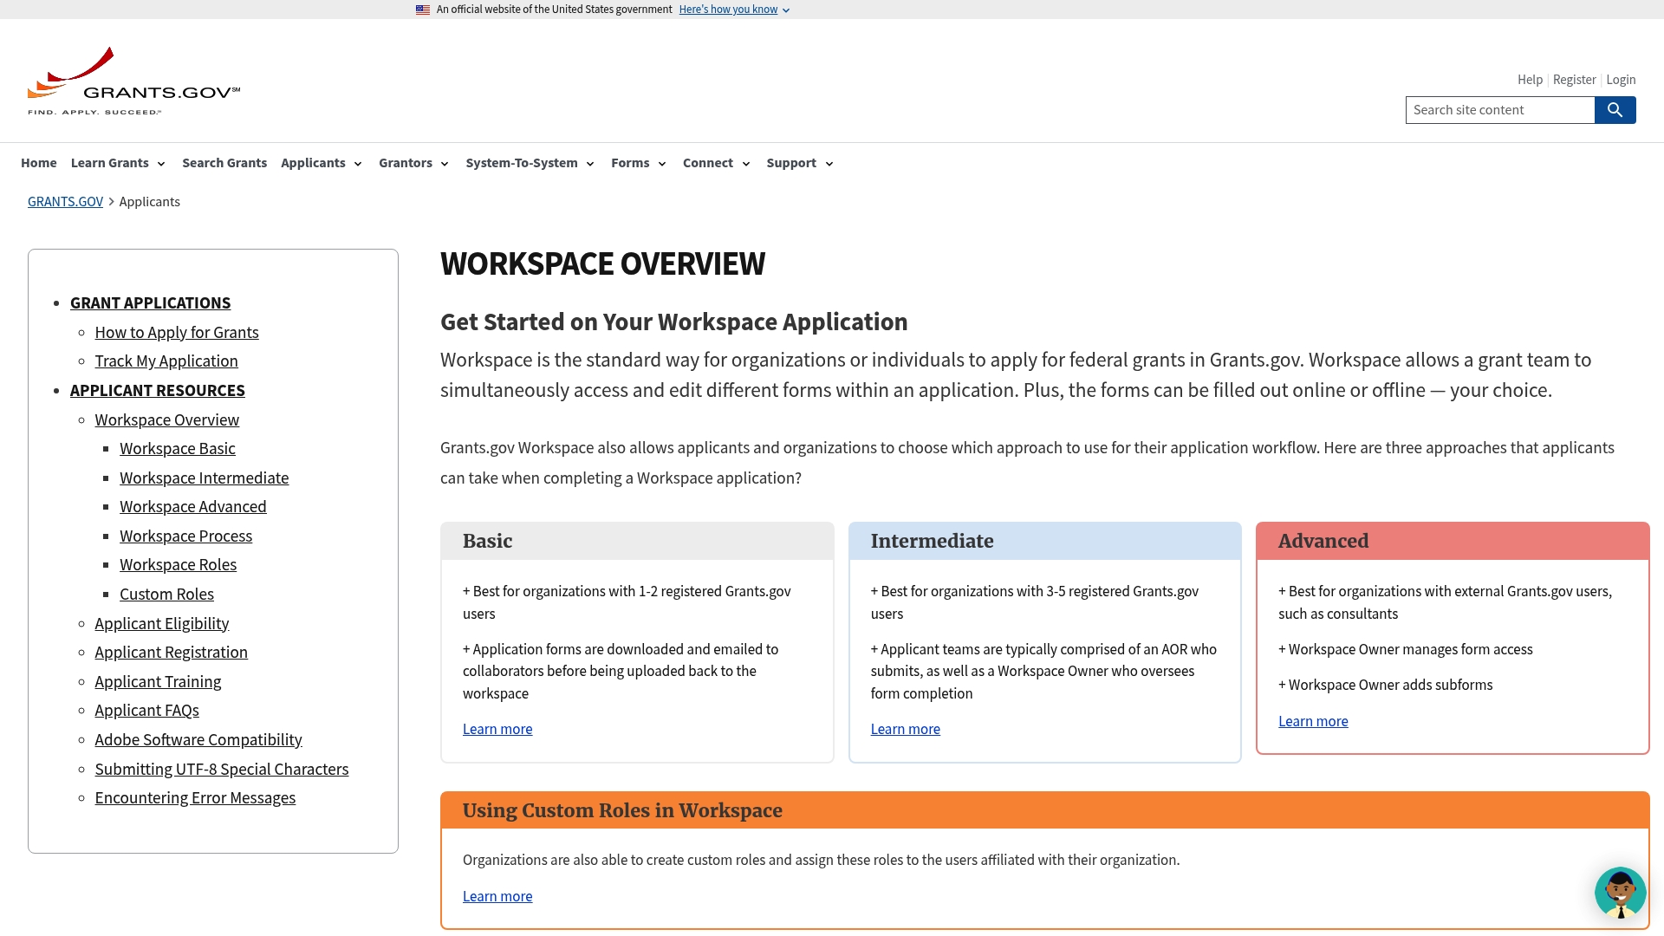Open the Register link
This screenshot has width=1664, height=936.
coord(1574,80)
